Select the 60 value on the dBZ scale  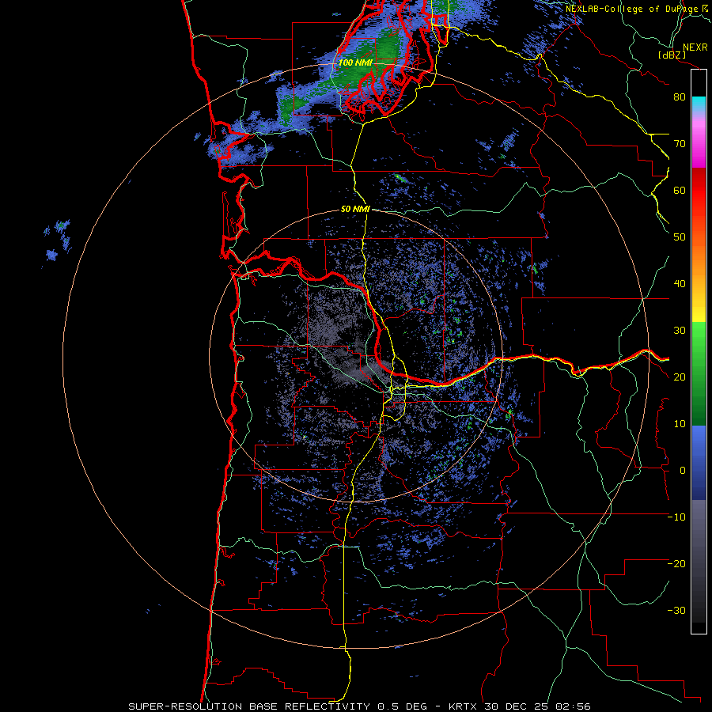coord(680,190)
